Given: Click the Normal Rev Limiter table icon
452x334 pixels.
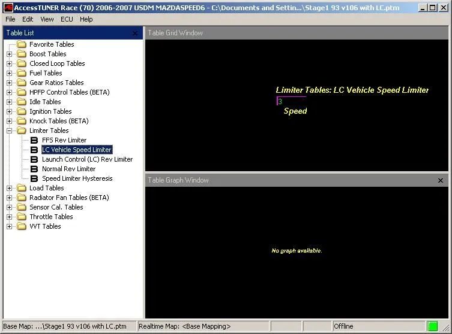Looking at the screenshot, I should pyautogui.click(x=34, y=169).
